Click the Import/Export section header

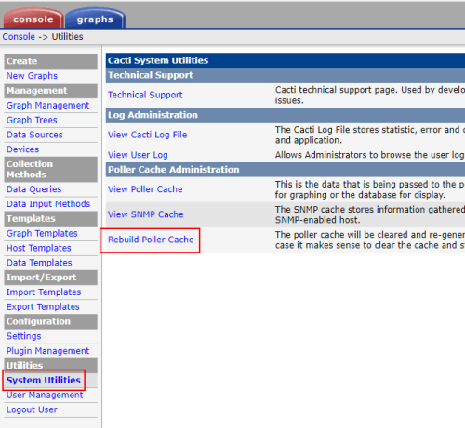point(51,278)
